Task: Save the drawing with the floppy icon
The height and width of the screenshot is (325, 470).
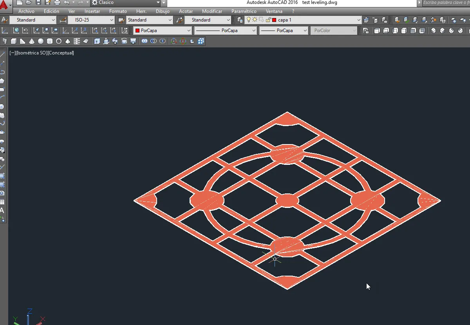Action: click(x=38, y=3)
